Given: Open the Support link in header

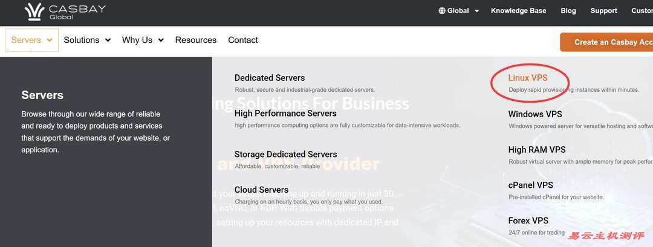Looking at the screenshot, I should (604, 11).
